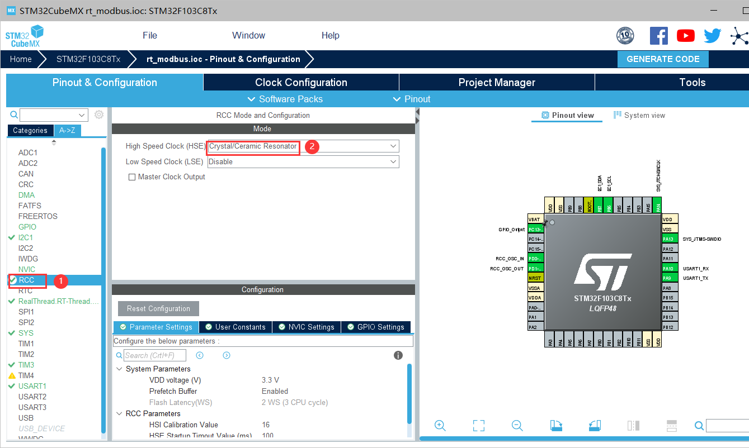
Task: Switch to System view
Action: tap(639, 115)
